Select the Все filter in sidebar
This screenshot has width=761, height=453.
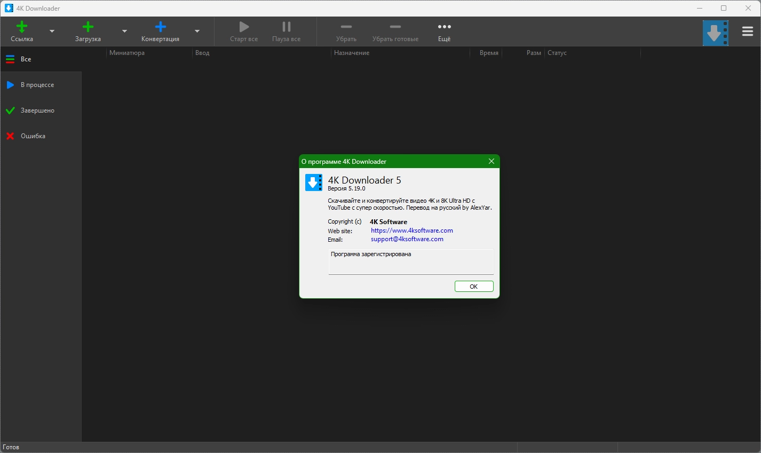click(26, 59)
